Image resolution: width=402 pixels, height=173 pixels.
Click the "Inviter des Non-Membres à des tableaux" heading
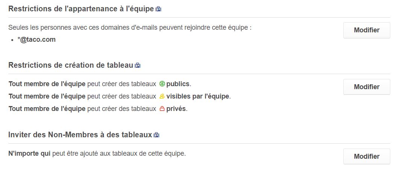click(x=80, y=135)
